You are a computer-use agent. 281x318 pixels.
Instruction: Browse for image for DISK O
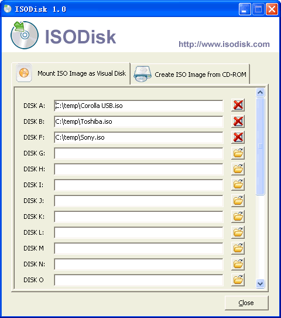click(238, 280)
